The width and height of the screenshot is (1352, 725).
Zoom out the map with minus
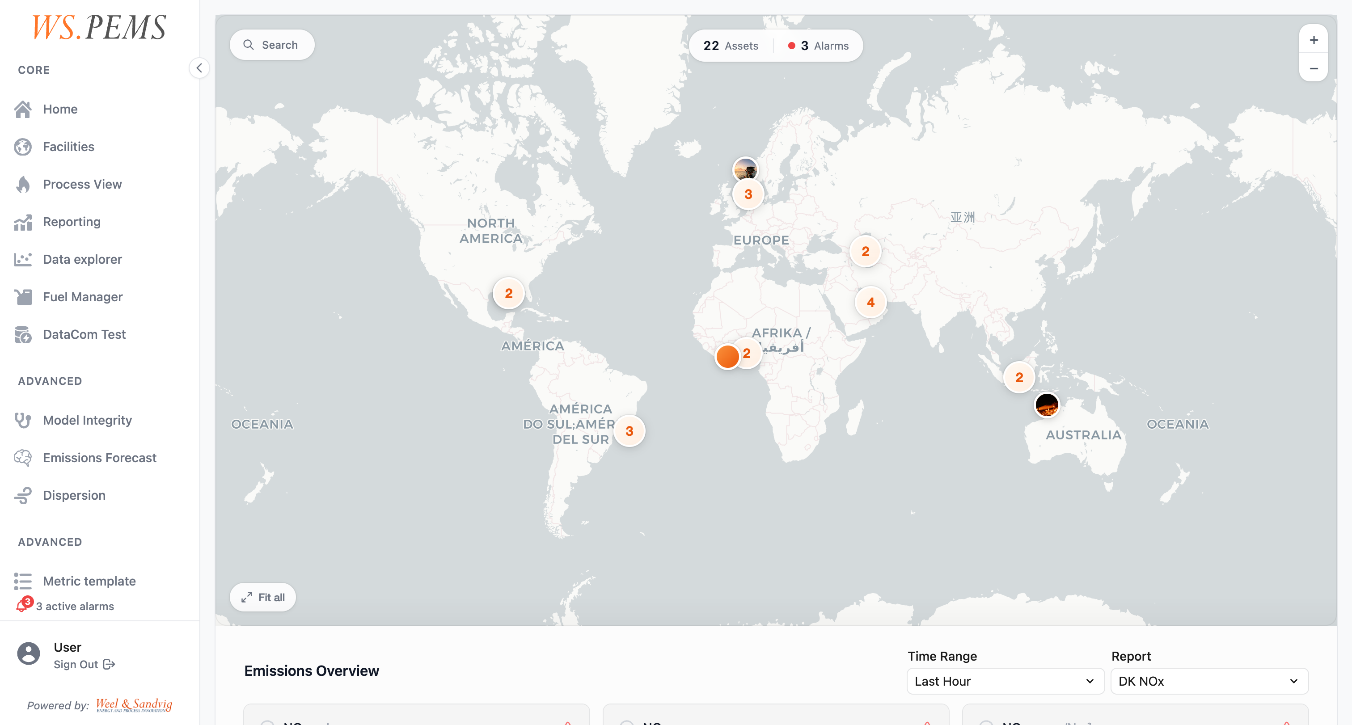click(x=1314, y=69)
